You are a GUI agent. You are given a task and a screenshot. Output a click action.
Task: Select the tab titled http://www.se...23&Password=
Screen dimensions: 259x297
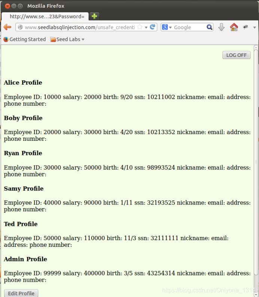pyautogui.click(x=45, y=16)
